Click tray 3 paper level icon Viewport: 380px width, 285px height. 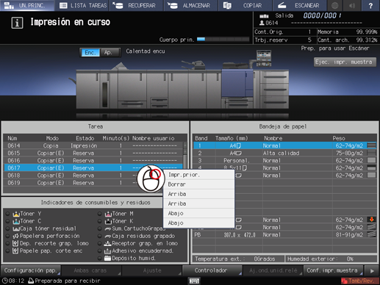pyautogui.click(x=371, y=160)
